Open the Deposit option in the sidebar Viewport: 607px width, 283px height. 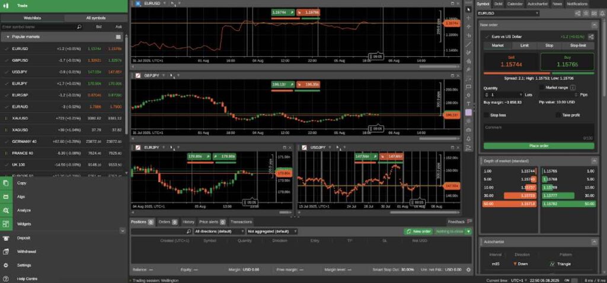click(23, 238)
